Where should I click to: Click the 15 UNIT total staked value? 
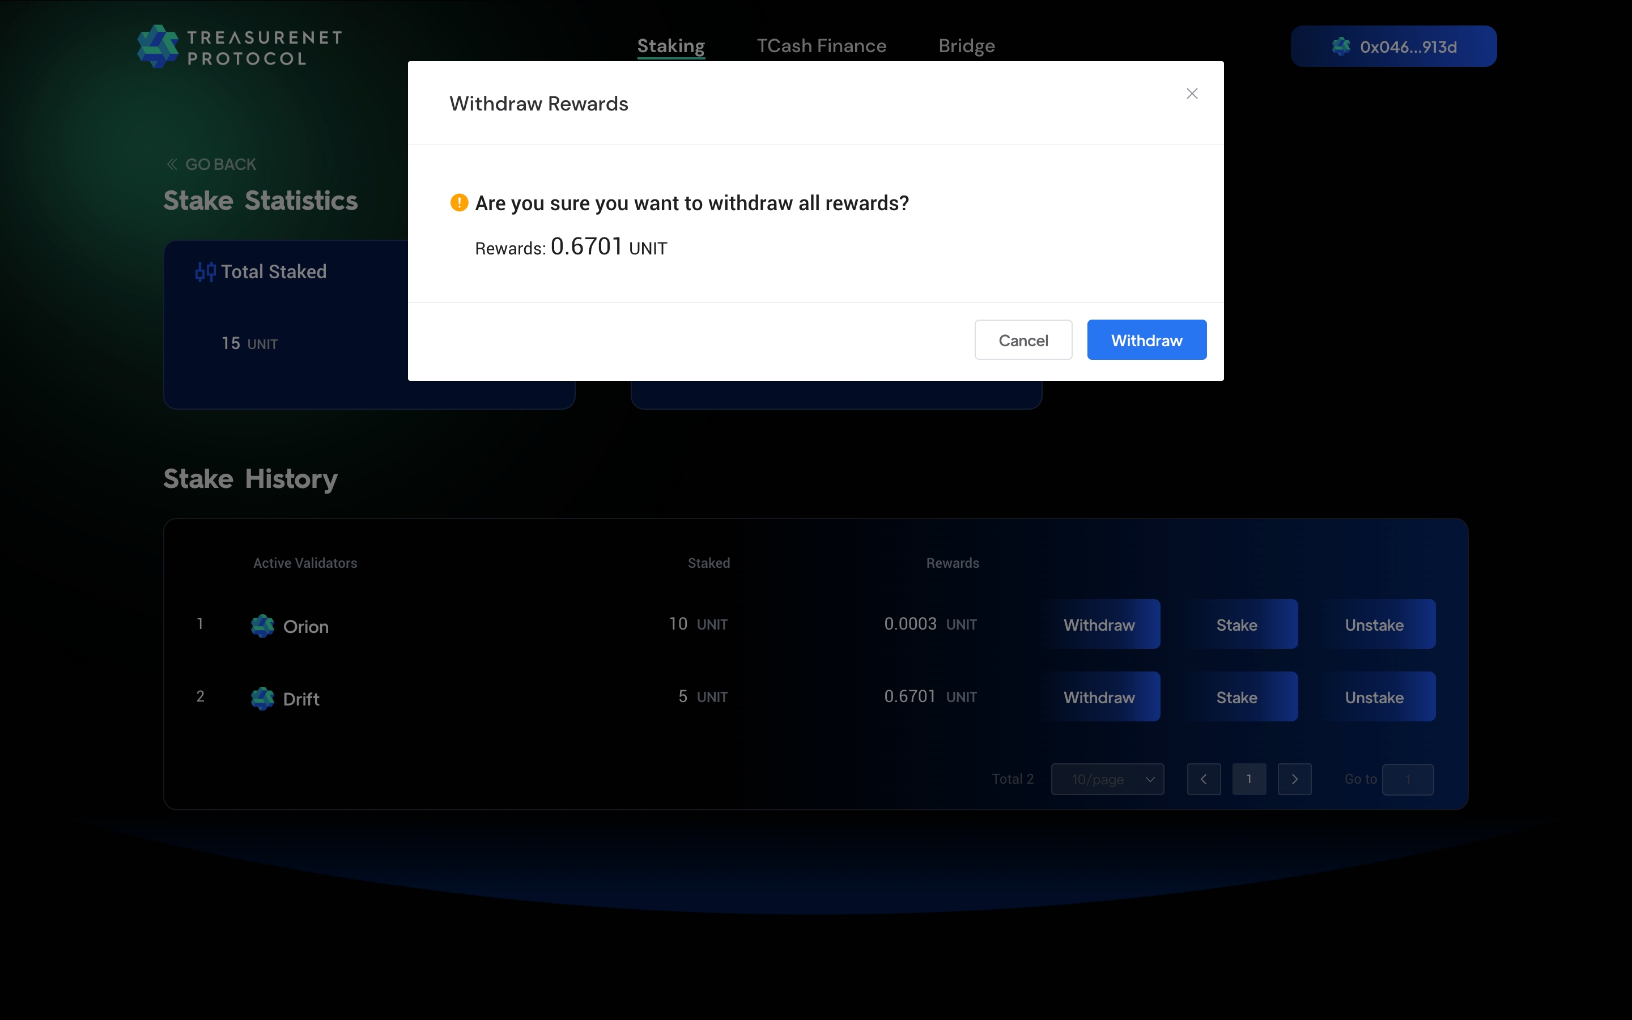pyautogui.click(x=249, y=343)
